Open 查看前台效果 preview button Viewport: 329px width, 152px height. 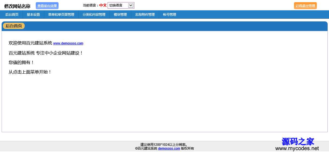point(47,6)
